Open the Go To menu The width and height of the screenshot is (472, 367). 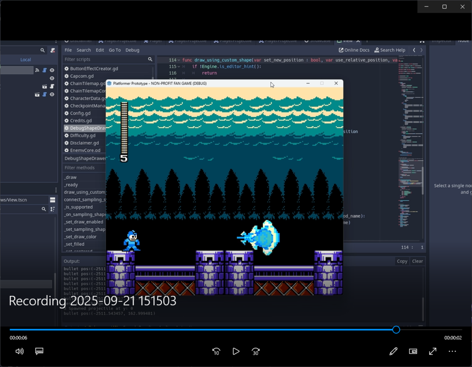[115, 50]
